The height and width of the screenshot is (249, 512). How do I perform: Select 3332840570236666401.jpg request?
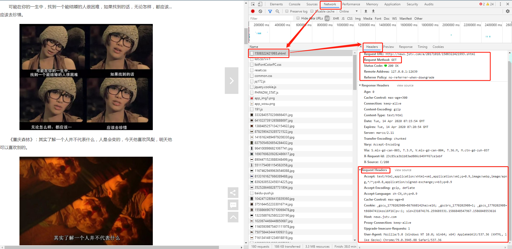click(x=301, y=115)
